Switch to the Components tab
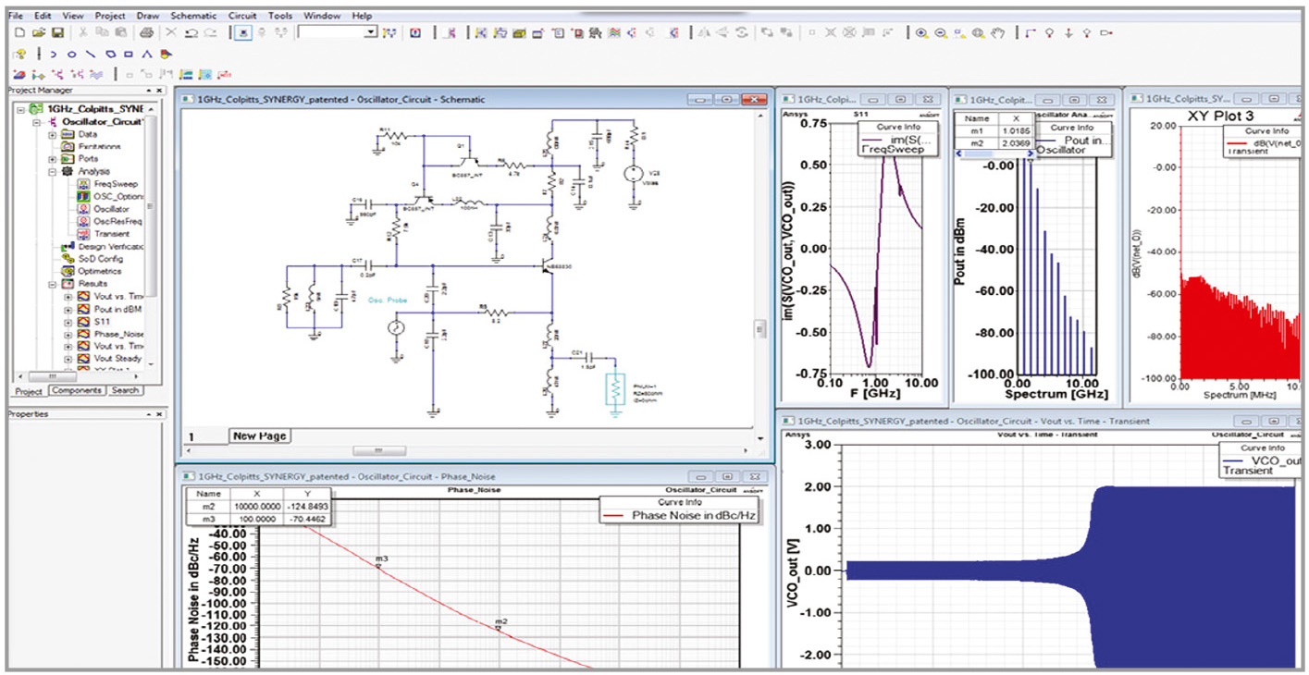The width and height of the screenshot is (1309, 675). (x=77, y=391)
